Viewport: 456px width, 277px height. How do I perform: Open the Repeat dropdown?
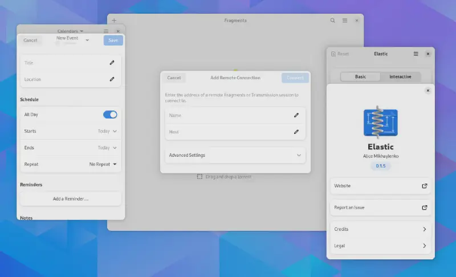[103, 164]
